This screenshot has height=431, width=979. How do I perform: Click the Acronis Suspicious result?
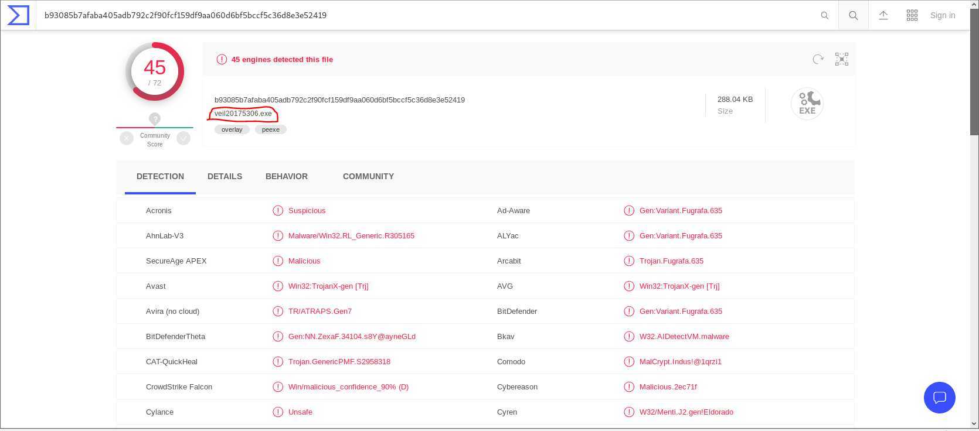[307, 211]
